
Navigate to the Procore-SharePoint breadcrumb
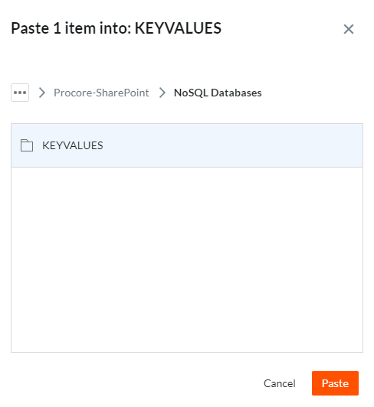(x=101, y=93)
